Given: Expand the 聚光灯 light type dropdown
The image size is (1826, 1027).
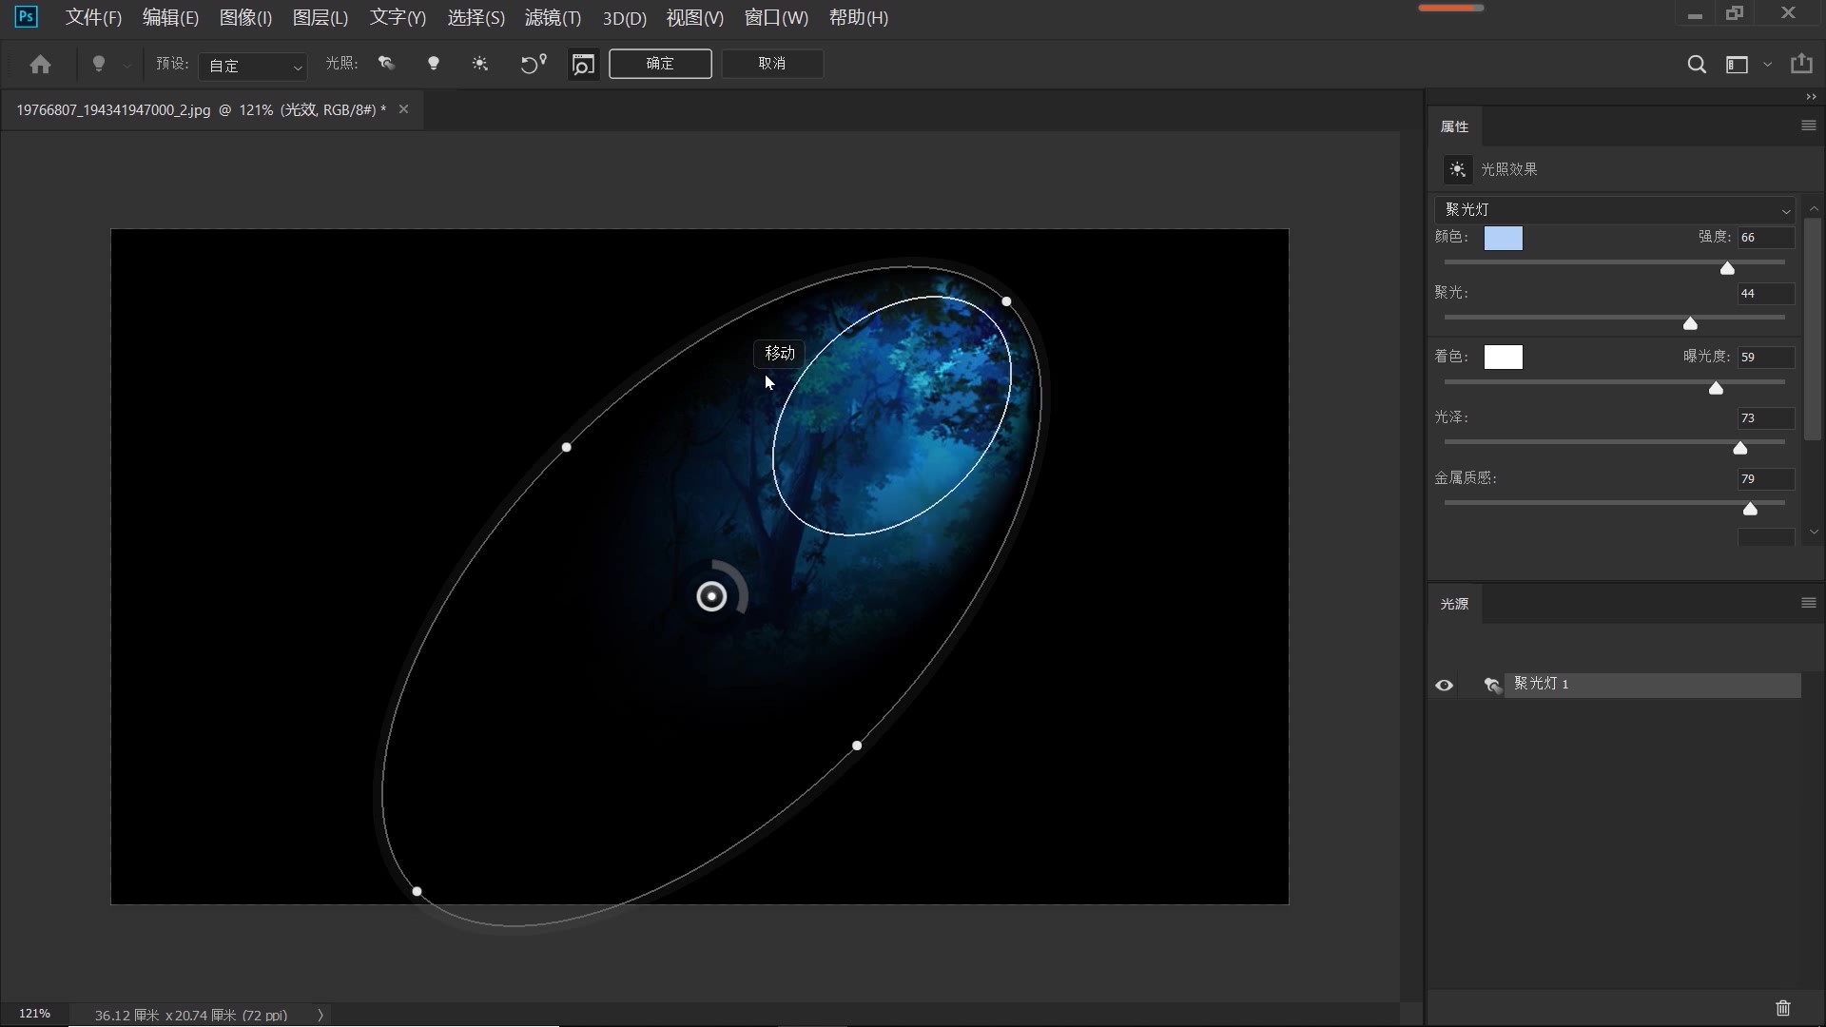Looking at the screenshot, I should click(1614, 210).
